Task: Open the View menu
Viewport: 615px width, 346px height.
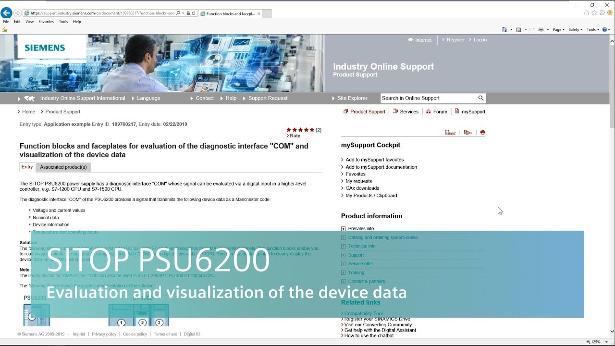Action: [x=29, y=22]
